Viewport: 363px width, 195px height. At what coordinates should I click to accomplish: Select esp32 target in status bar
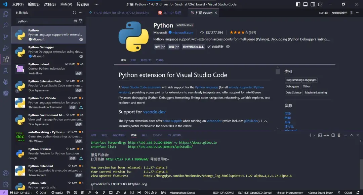point(57,192)
